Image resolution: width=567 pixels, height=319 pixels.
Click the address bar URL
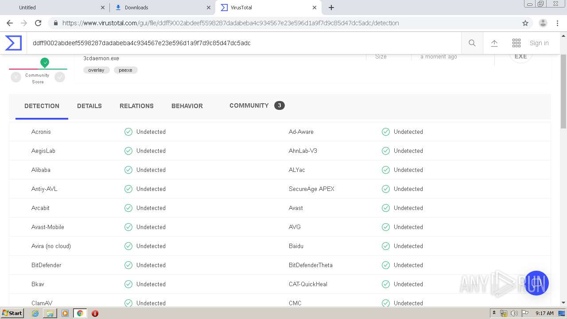230,23
